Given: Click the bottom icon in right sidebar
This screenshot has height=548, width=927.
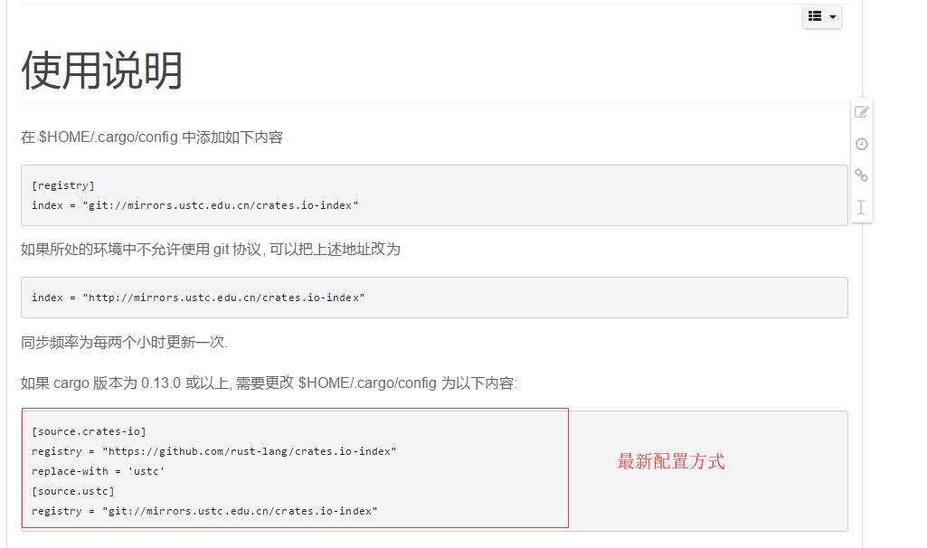Looking at the screenshot, I should click(861, 208).
